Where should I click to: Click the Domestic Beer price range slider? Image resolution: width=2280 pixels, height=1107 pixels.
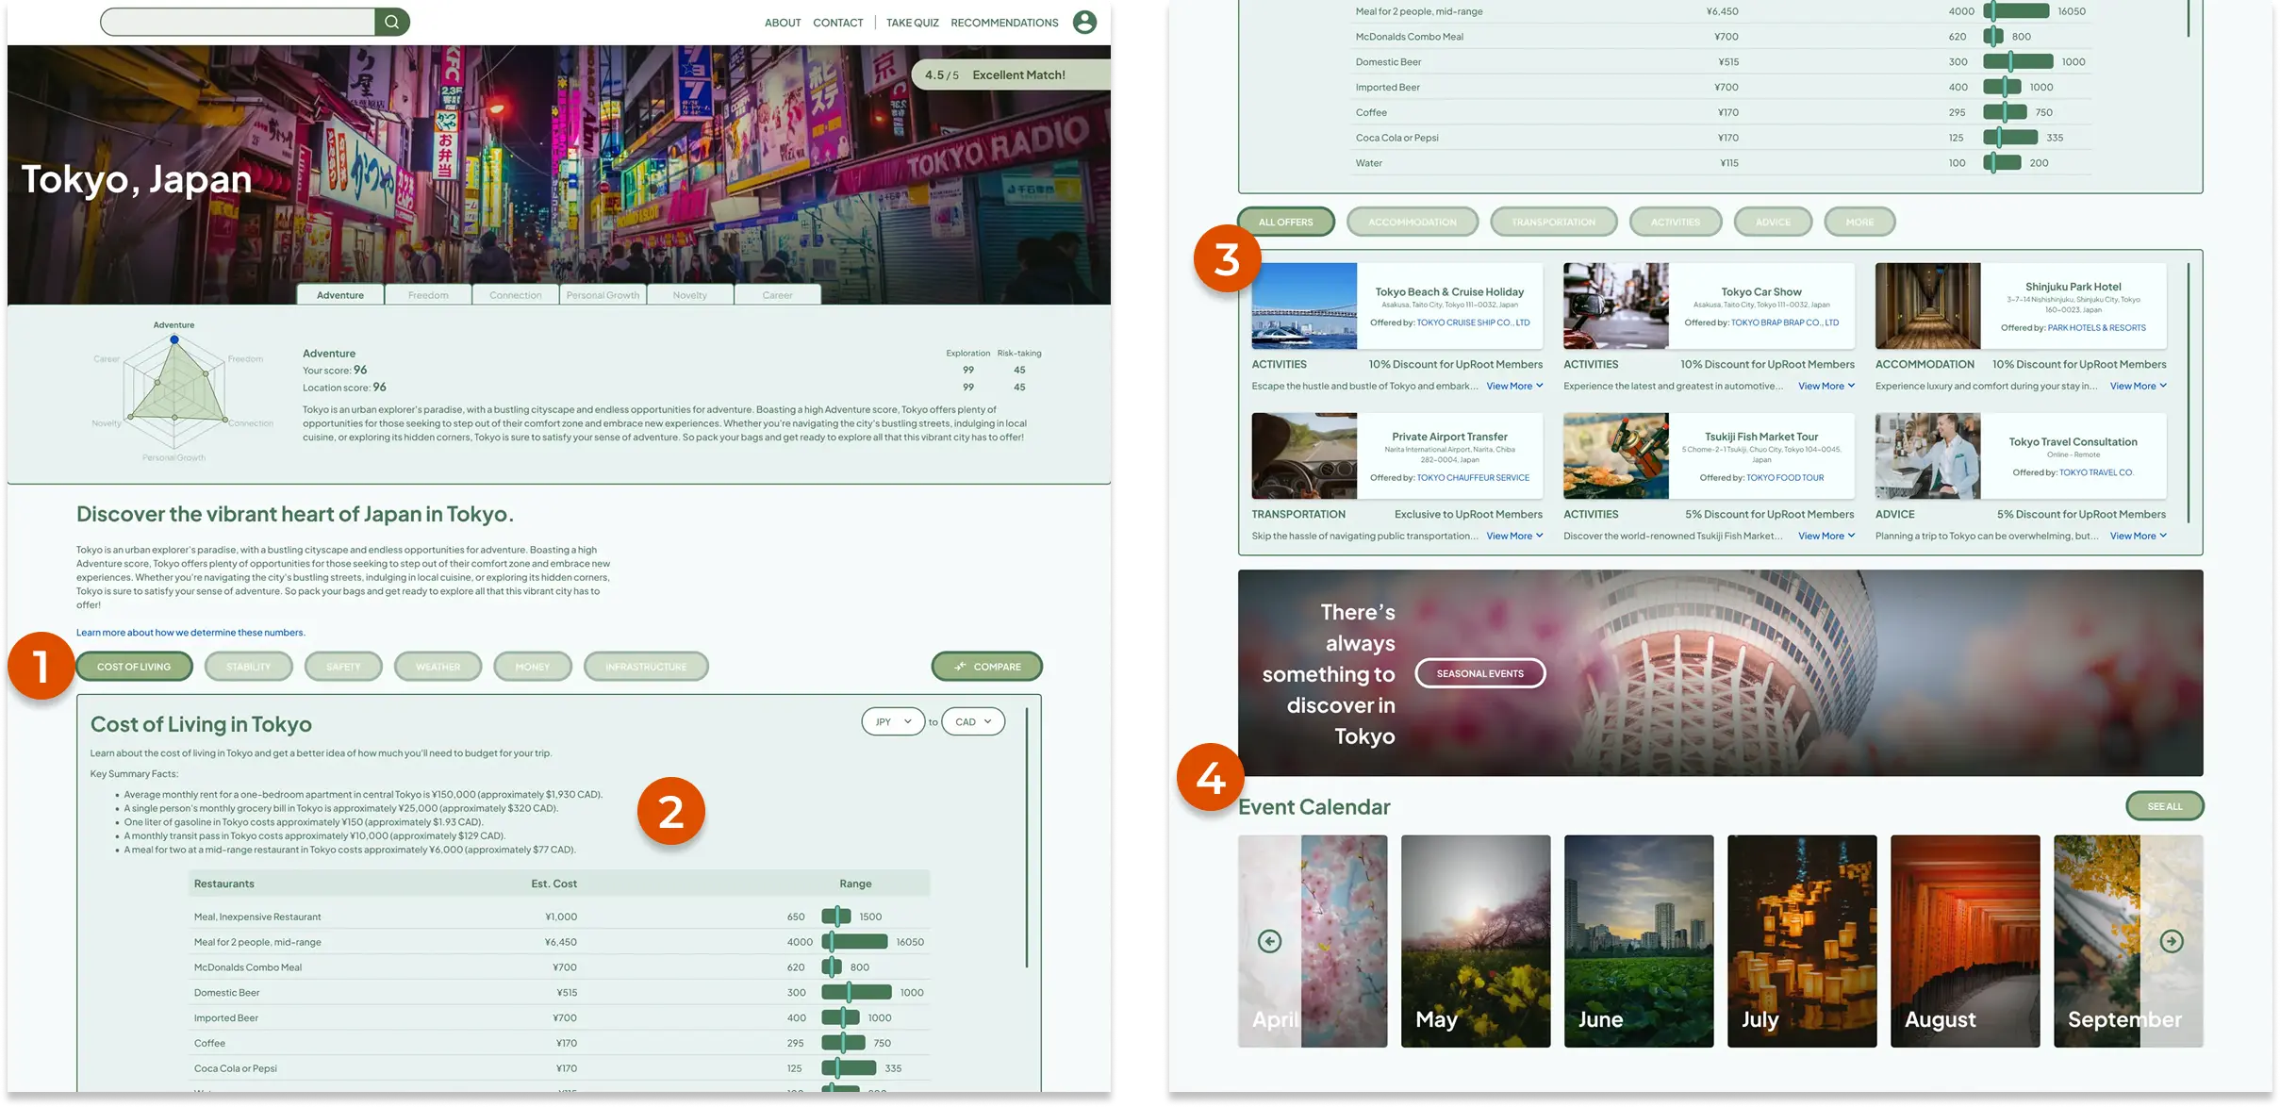coord(855,992)
